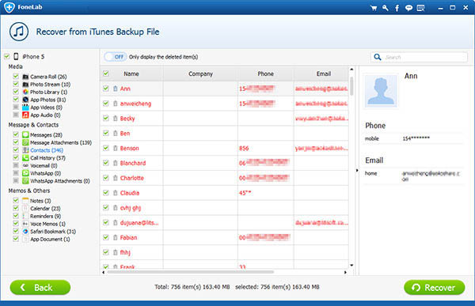Select the Voicemail icon

tap(25, 165)
